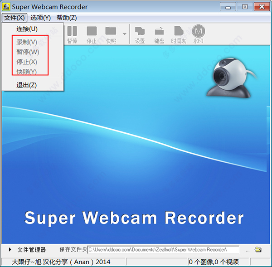Choose 录制(V) in the file menu
The image size is (272, 267).
click(33, 42)
